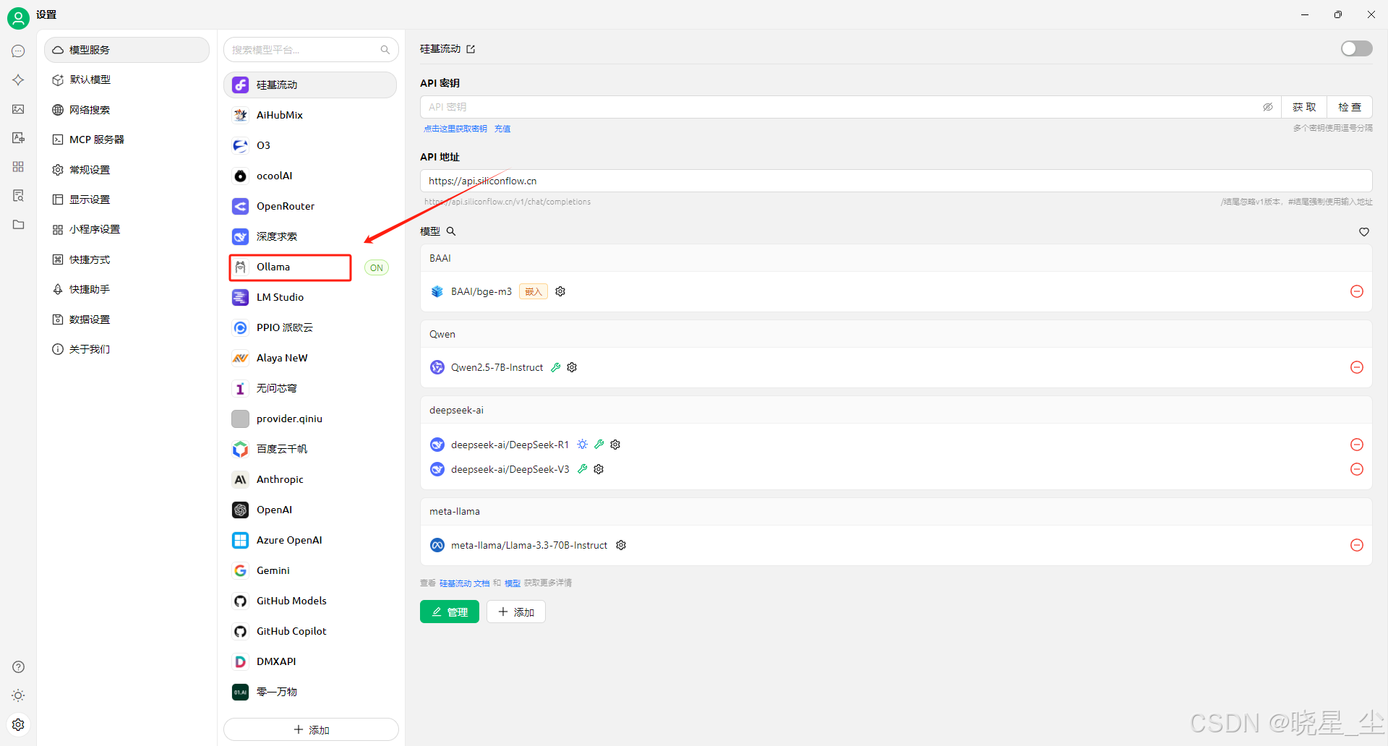
Task: Open the knowledge base icon in sidebar
Action: click(18, 196)
